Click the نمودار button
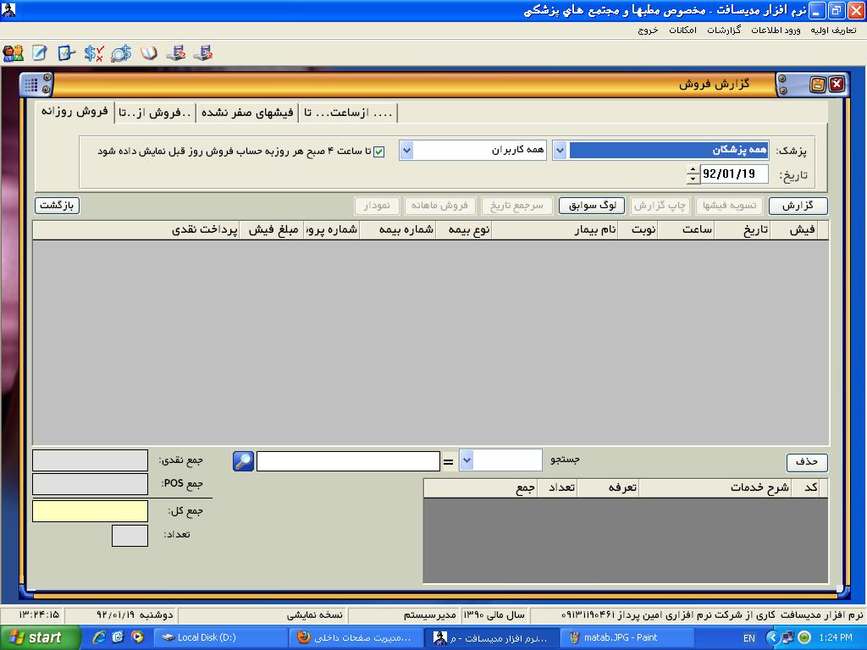Viewport: 867px width, 650px height. tap(376, 206)
